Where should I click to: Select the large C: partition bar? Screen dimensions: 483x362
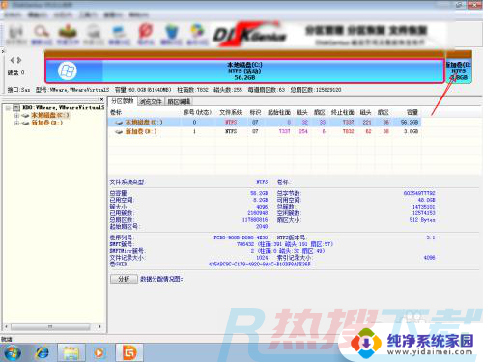click(x=244, y=71)
